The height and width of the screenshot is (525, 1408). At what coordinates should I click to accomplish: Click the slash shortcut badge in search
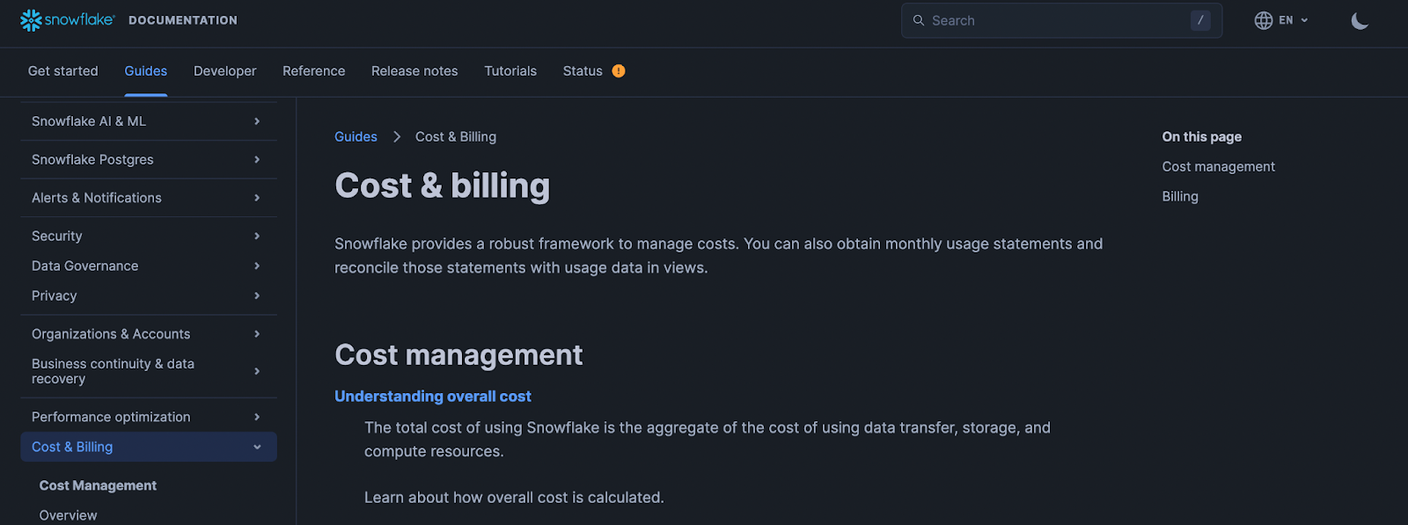[x=1200, y=20]
